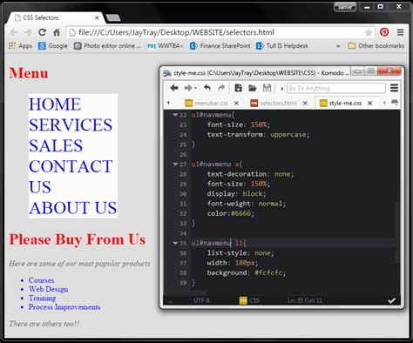Open Komodo forward history dropdown arrow
413x343 pixels.
196,88
